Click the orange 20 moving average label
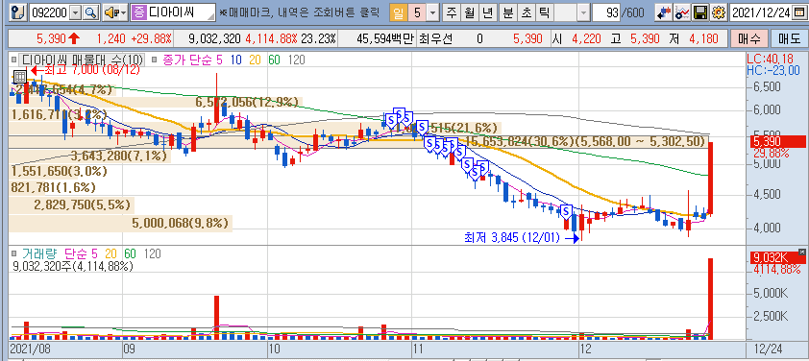Viewport: 809px width, 361px height. click(256, 60)
